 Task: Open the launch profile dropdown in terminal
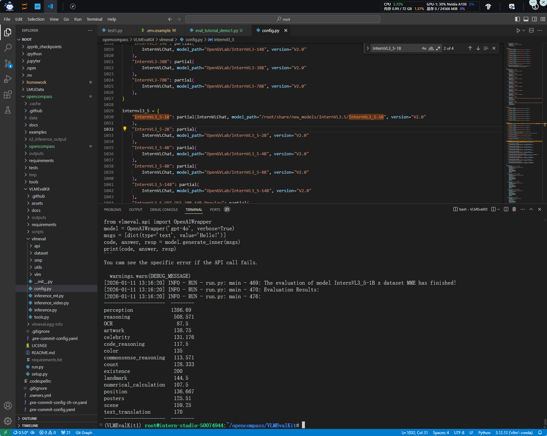pyautogui.click(x=498, y=209)
